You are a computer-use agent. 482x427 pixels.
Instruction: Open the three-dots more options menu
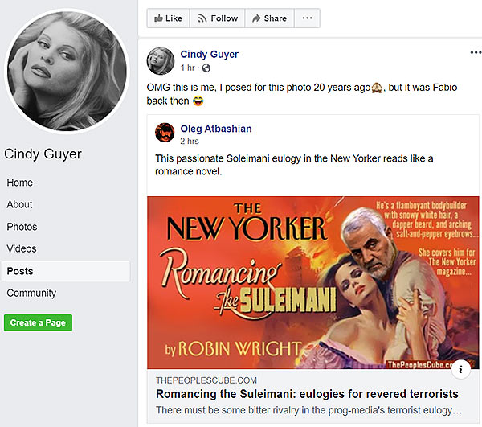(306, 18)
